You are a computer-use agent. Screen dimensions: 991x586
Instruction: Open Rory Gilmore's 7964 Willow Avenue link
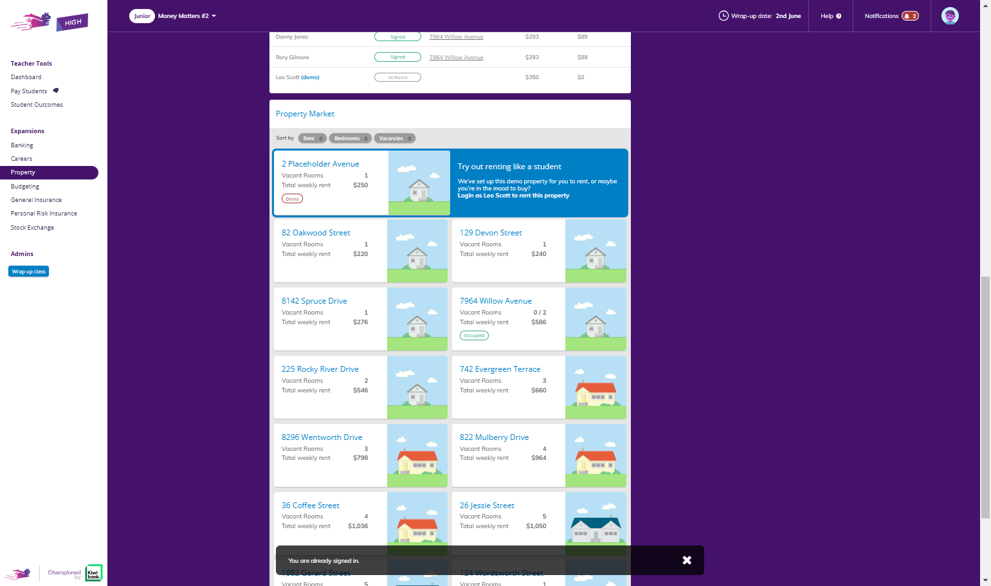(x=456, y=57)
